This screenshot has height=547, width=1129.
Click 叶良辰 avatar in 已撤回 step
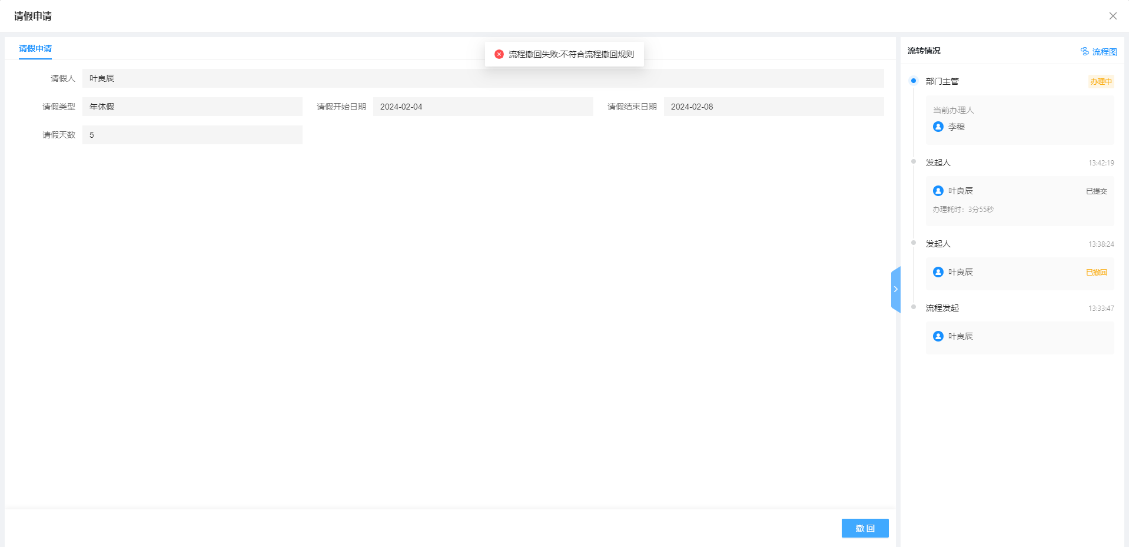[938, 272]
